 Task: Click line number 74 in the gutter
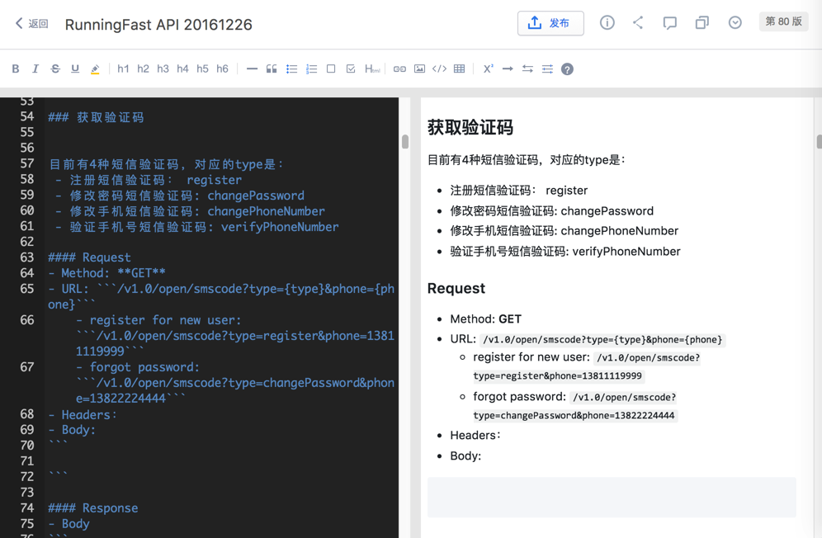point(27,508)
